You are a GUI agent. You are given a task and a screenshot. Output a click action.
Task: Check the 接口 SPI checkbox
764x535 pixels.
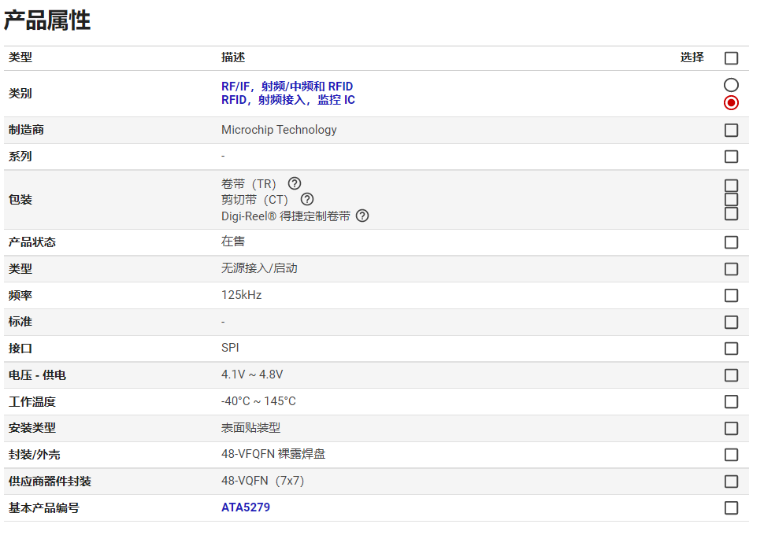(731, 348)
